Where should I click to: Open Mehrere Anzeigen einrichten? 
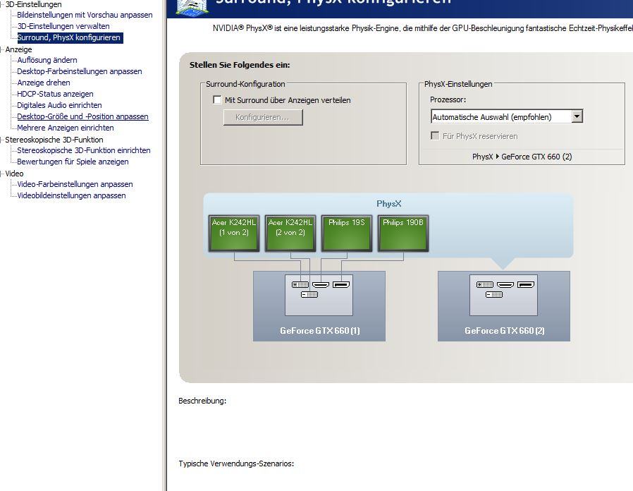pyautogui.click(x=66, y=128)
